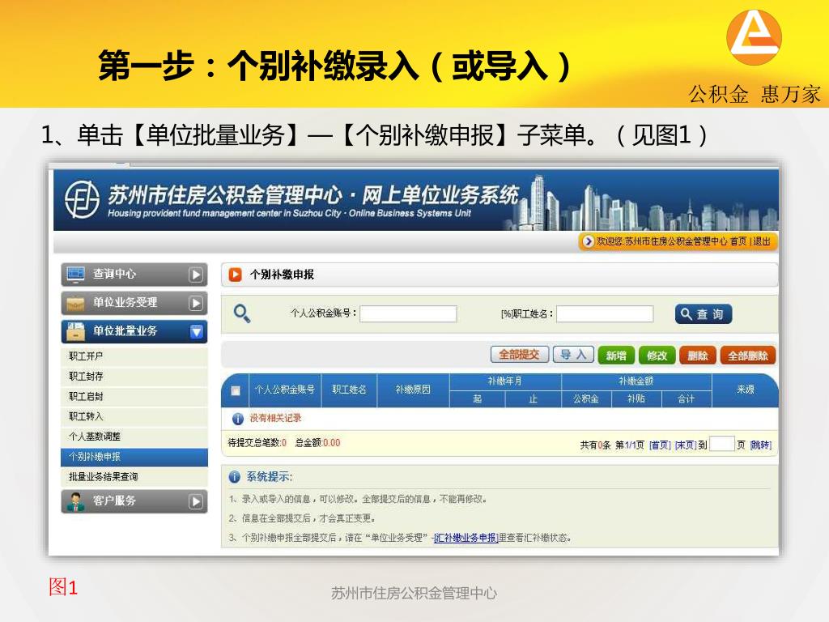Viewport: 829px width, 622px height.
Task: Click the 全部提交 button
Action: click(520, 355)
